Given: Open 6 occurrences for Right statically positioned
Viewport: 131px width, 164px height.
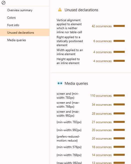Looking at the screenshot, I should click(102, 41).
